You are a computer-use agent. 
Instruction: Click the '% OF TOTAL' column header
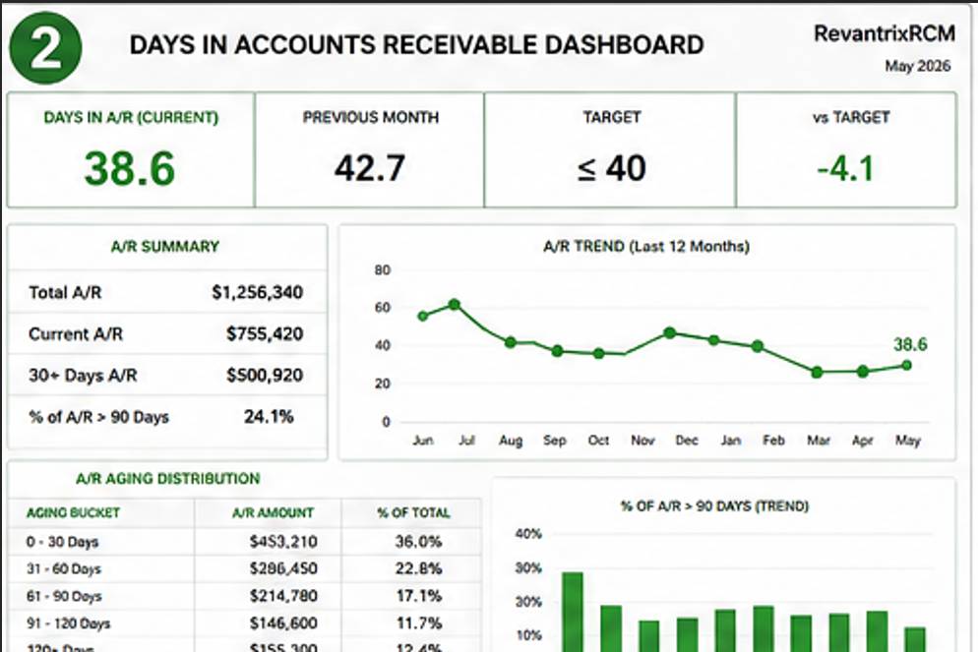[x=413, y=513]
